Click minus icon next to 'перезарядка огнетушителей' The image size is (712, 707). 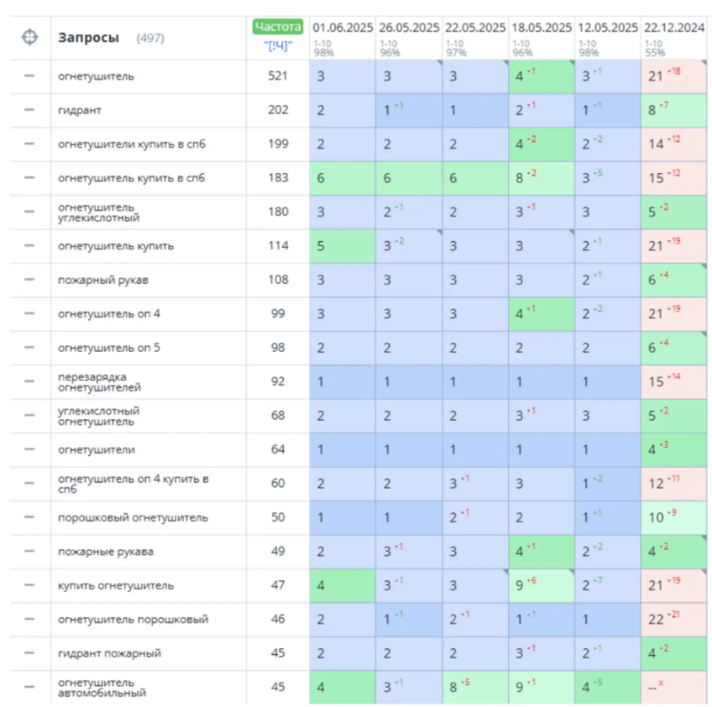point(29,381)
